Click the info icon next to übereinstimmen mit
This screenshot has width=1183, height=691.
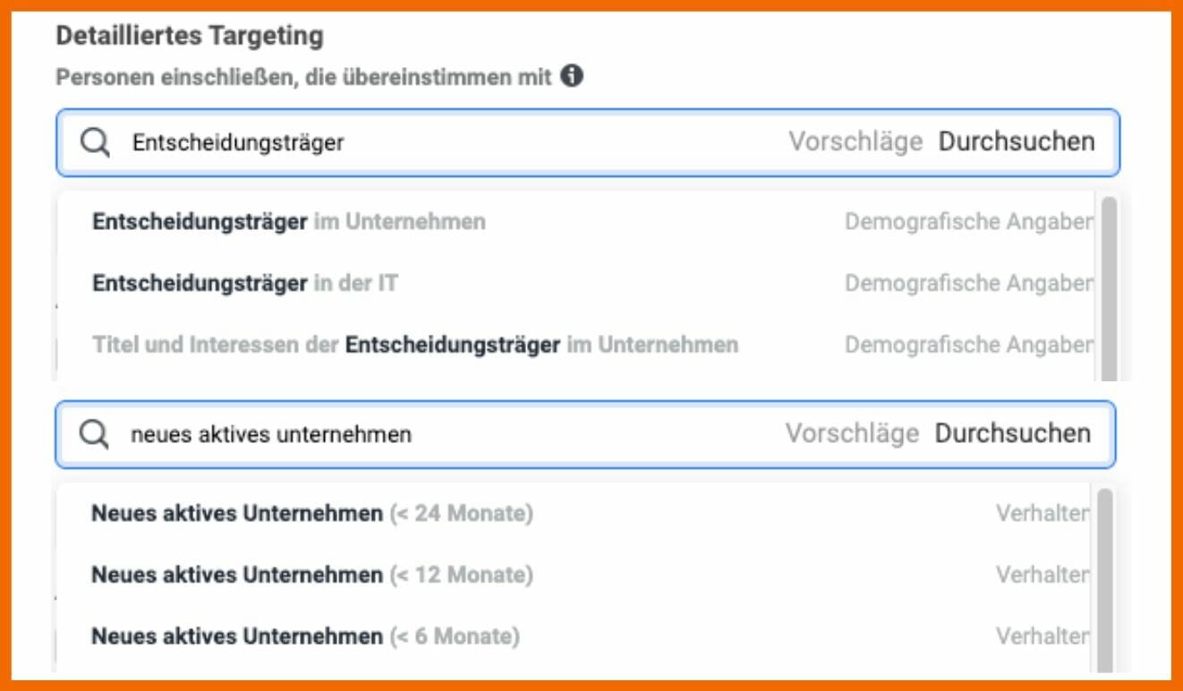573,77
